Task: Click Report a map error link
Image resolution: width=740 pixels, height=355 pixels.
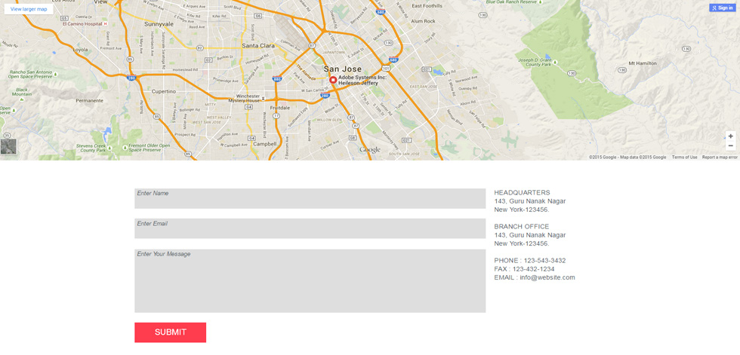Action: pyautogui.click(x=720, y=158)
